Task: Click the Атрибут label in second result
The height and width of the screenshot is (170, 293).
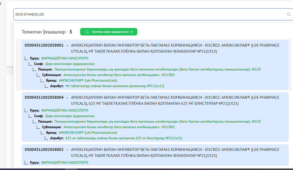Action: [x=57, y=138]
